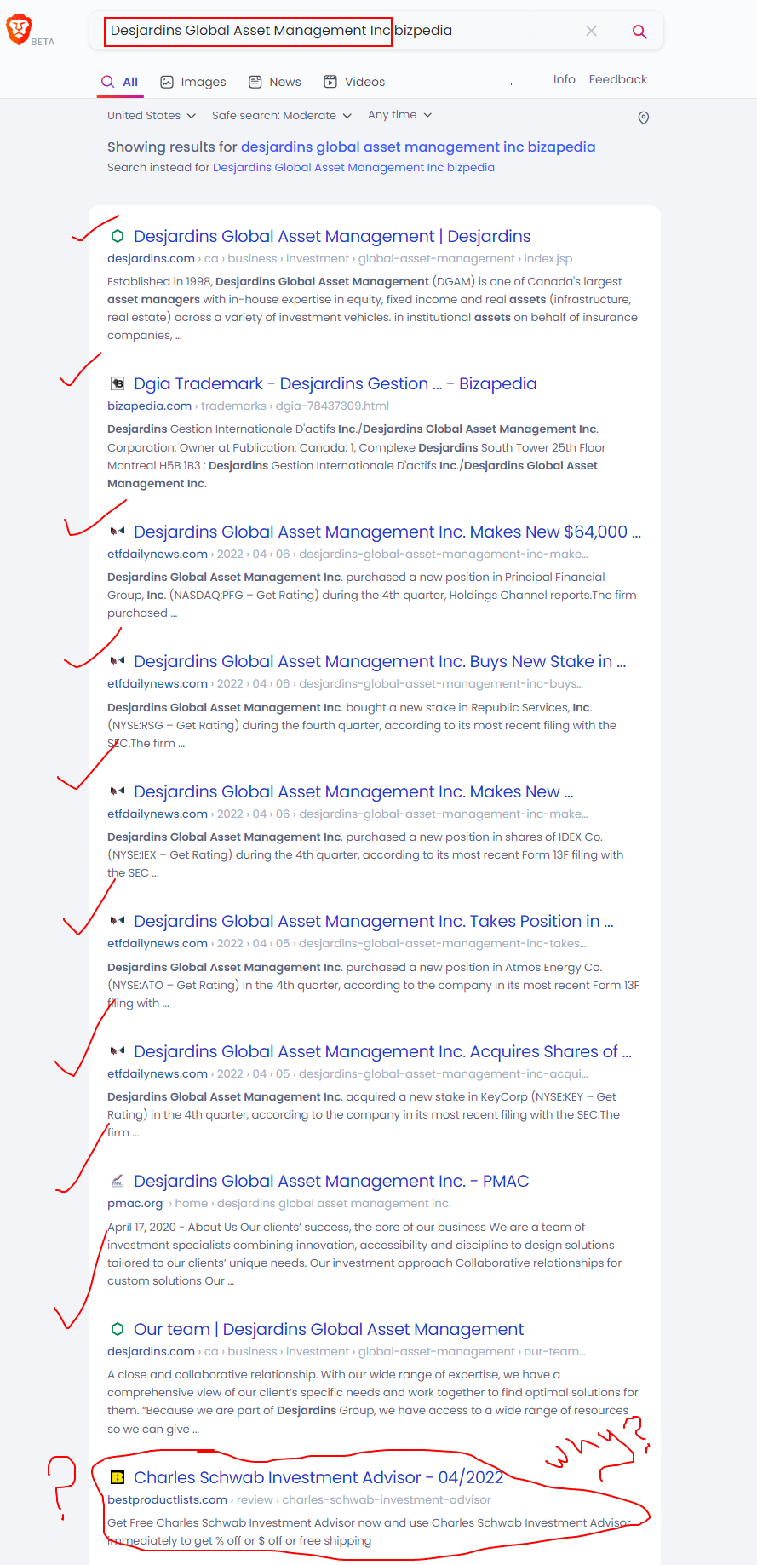757x1565 pixels.
Task: Open corrected query 'desjardins global asset management inc bizapedia'
Action: (418, 147)
